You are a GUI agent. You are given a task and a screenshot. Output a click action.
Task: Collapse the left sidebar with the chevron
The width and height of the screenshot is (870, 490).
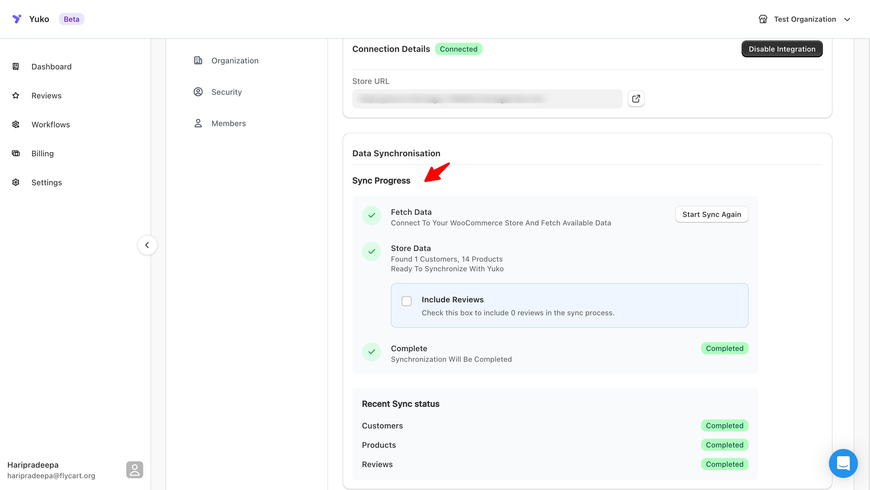(147, 245)
